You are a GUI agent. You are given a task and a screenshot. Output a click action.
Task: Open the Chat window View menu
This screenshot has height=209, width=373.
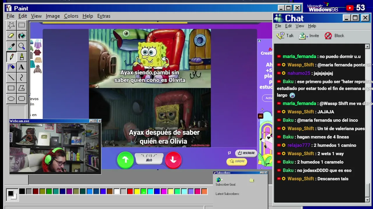(300, 26)
